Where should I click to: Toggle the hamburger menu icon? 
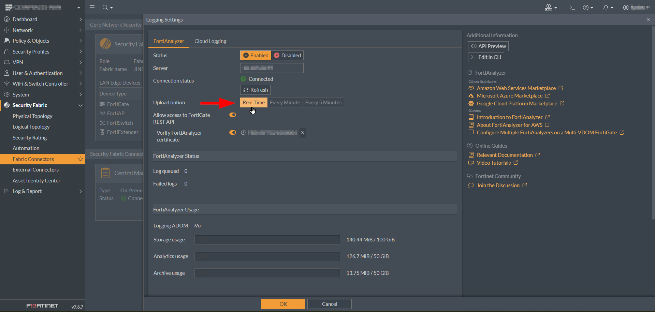[x=92, y=7]
